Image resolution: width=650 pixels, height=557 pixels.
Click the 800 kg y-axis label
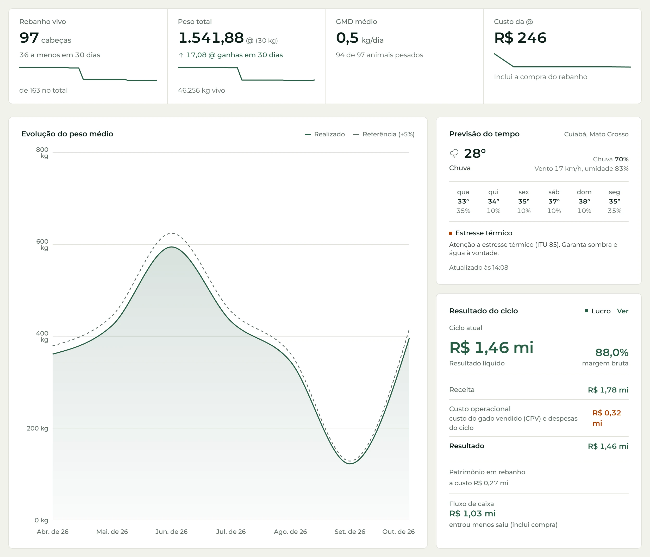(42, 153)
